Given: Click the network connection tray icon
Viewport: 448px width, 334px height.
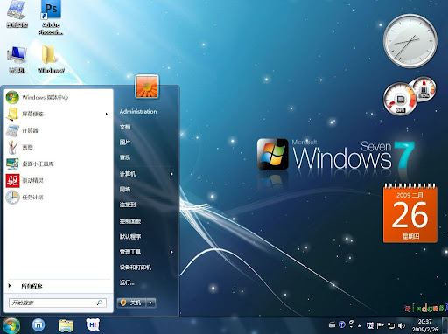Looking at the screenshot, I should coord(391,325).
